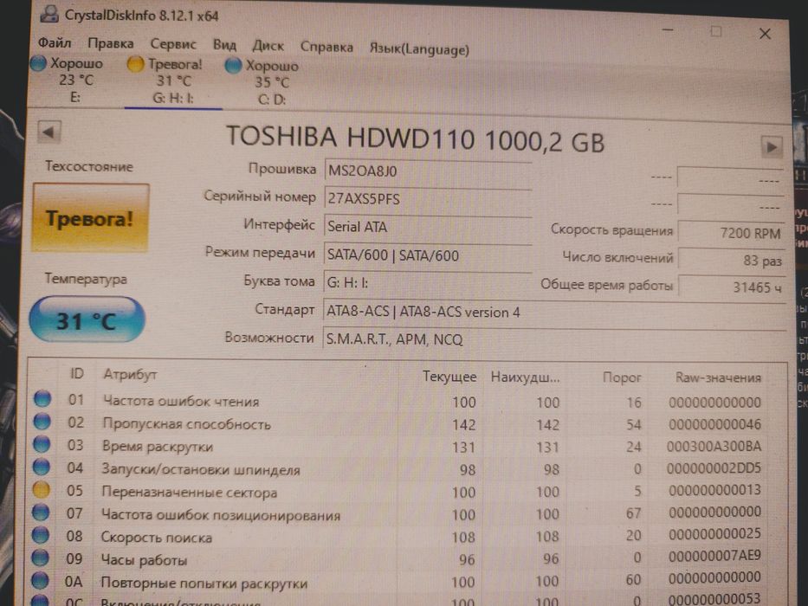Select row Запуски/остановки шпинделя
808x606 pixels.
click(x=398, y=469)
